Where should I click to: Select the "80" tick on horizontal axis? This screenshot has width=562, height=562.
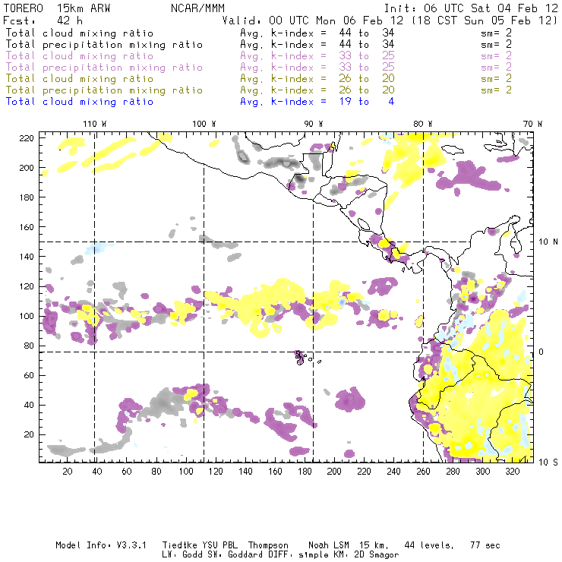coord(156,472)
